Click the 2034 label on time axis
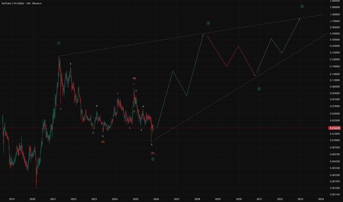This screenshot has height=202, width=343. pos(321,199)
